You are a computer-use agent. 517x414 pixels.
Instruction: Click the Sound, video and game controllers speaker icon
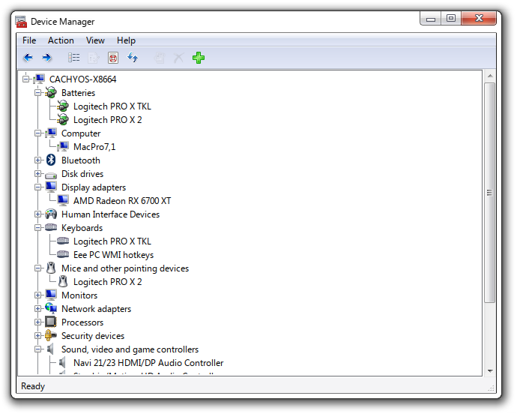50,349
